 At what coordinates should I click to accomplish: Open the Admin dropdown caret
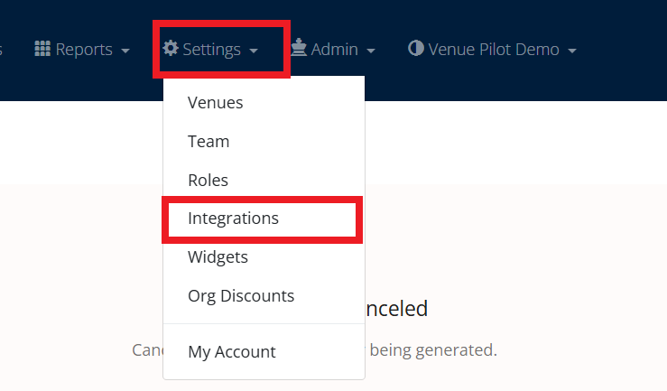[371, 51]
